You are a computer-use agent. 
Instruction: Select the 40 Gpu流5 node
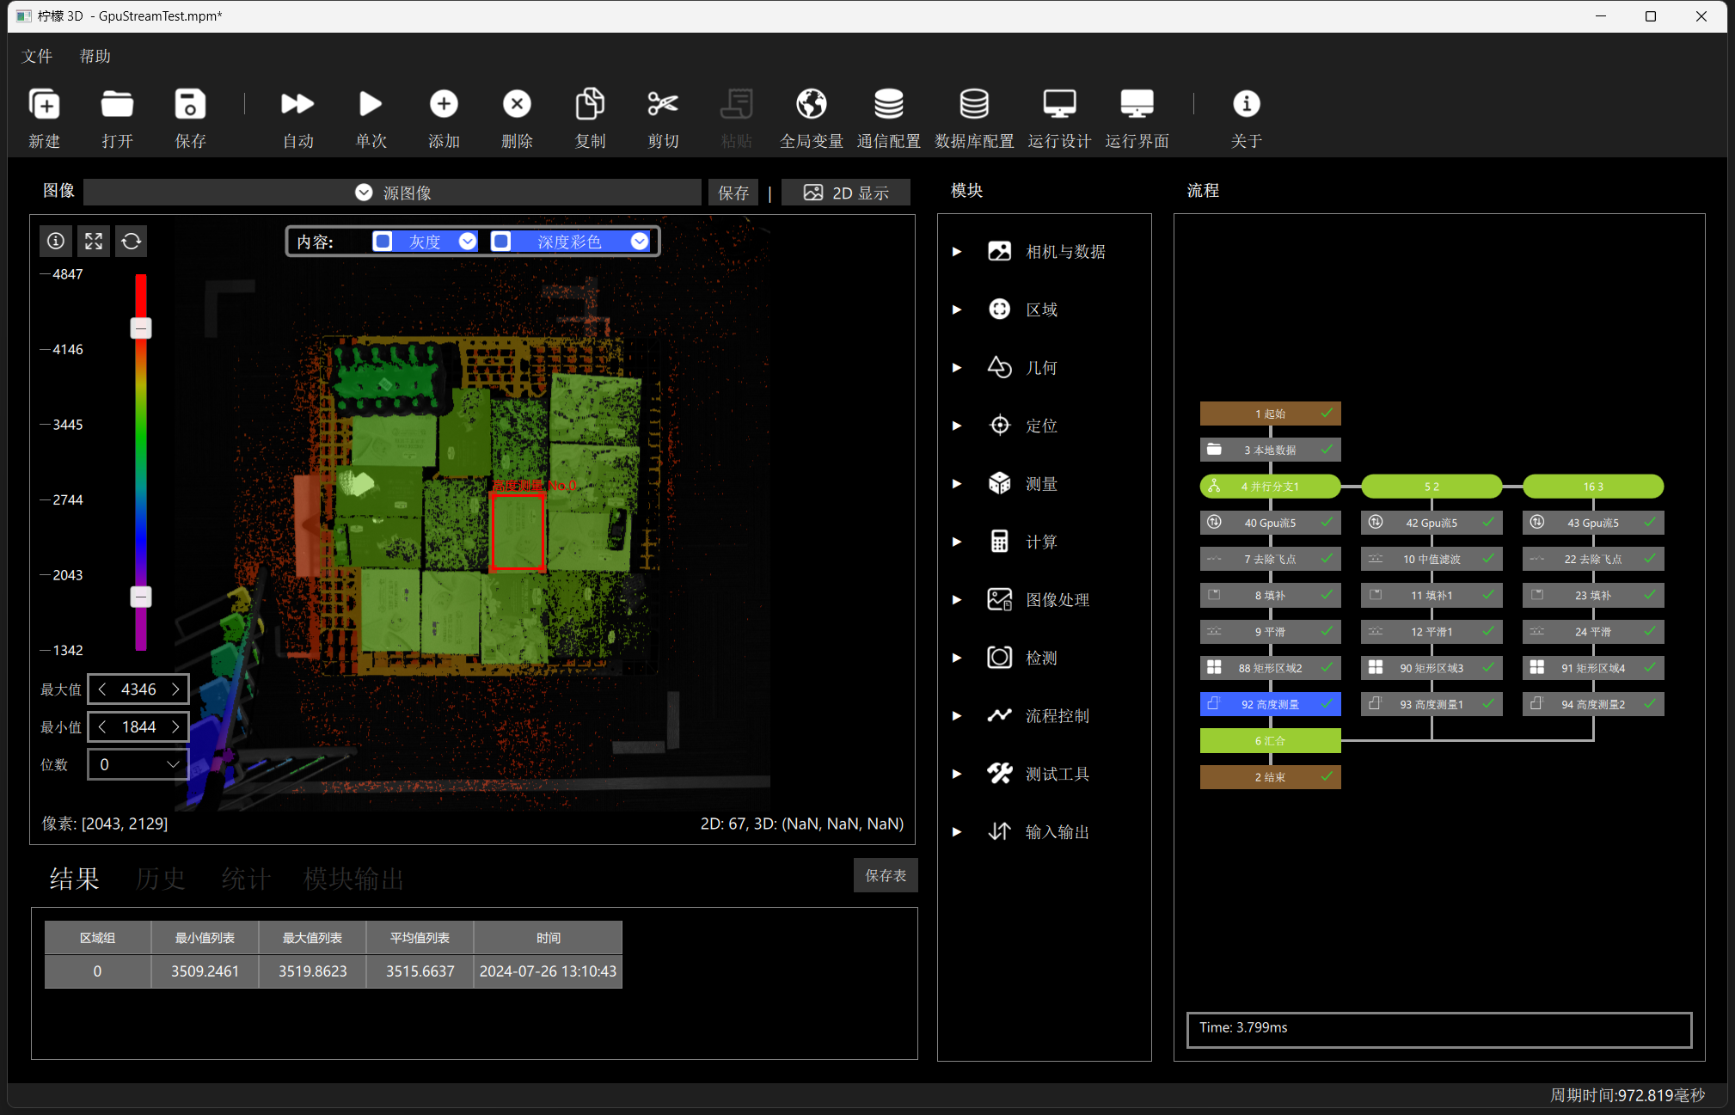click(x=1270, y=523)
